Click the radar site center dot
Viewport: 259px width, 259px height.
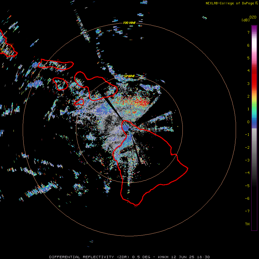129,129
